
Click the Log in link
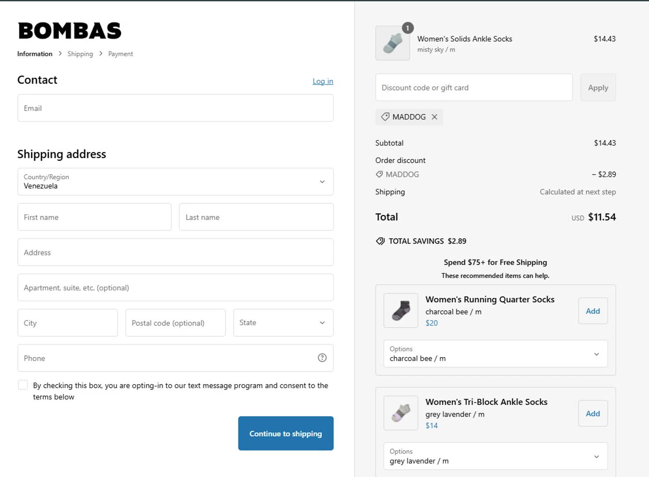click(x=323, y=81)
